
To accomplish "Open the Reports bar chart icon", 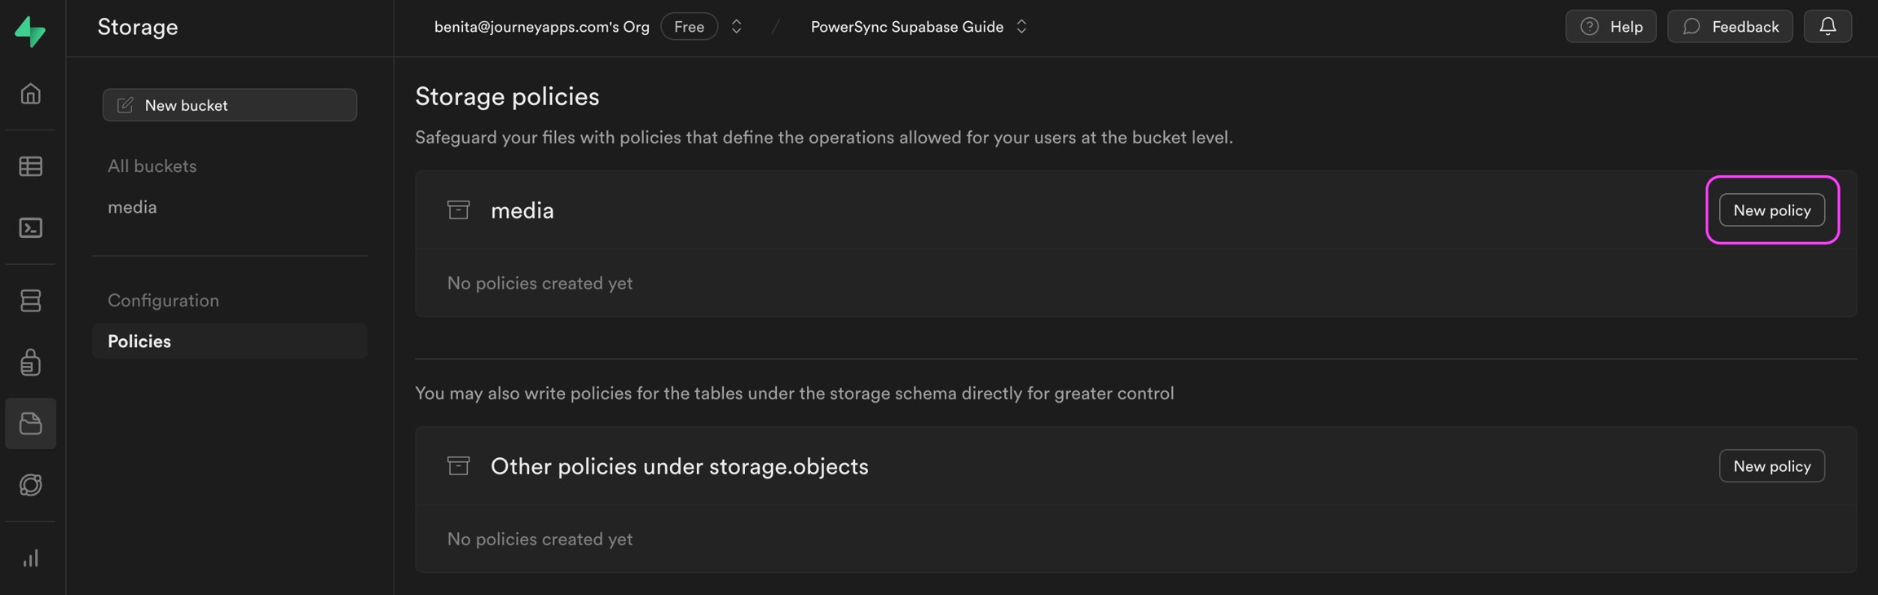I will (x=30, y=558).
